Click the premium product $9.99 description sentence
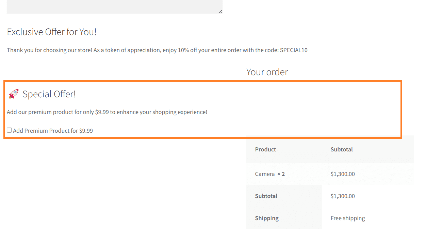 click(x=107, y=112)
